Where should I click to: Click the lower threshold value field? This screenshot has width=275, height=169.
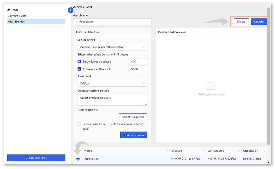(x=137, y=61)
